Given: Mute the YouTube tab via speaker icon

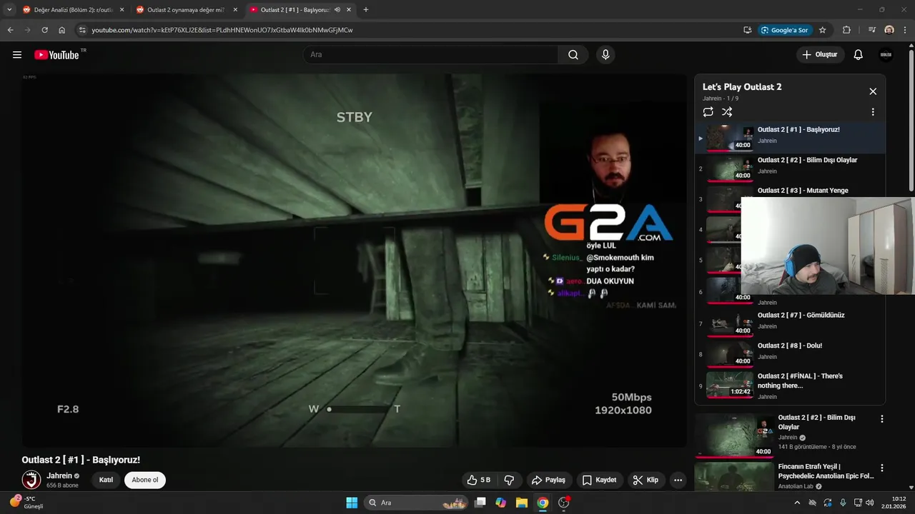Looking at the screenshot, I should pyautogui.click(x=337, y=10).
